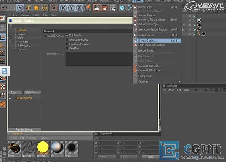Select the Move tool cross icon
Image resolution: width=226 pixels, height=162 pixels.
29,8
